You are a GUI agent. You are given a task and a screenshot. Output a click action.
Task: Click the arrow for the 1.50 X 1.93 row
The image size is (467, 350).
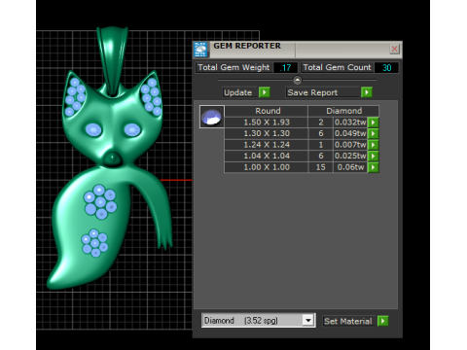coord(374,122)
